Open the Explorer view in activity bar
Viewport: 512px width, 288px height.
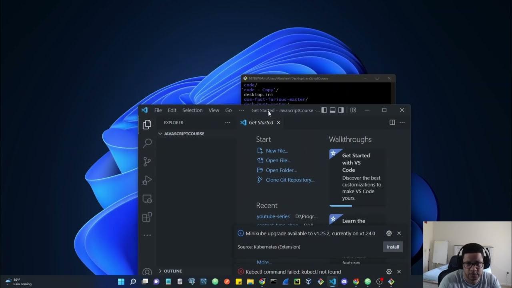pos(147,124)
